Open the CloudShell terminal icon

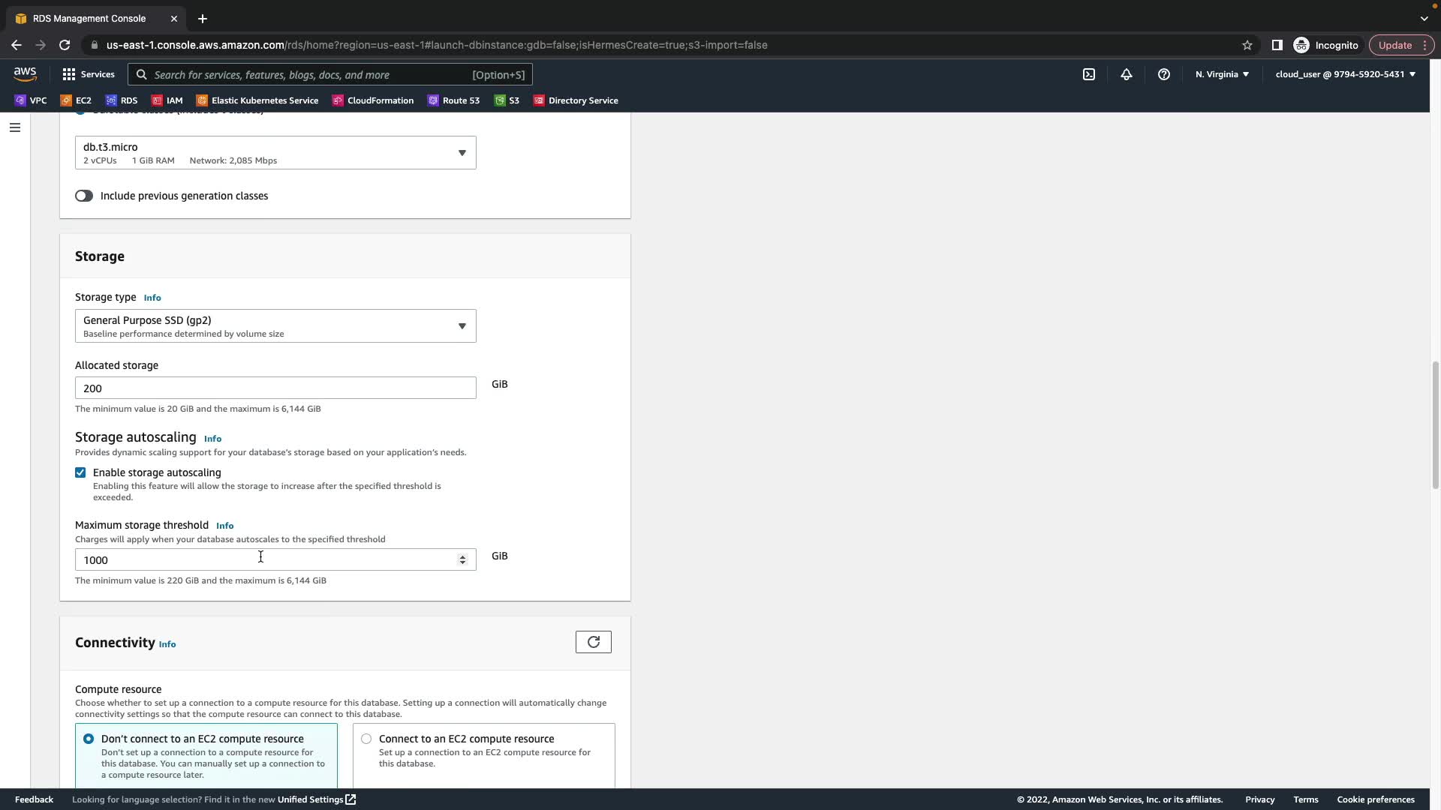(x=1089, y=74)
